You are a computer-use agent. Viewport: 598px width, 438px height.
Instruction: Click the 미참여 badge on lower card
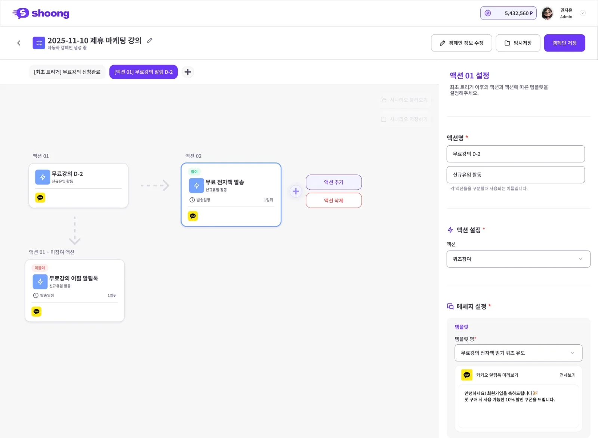[x=40, y=268]
